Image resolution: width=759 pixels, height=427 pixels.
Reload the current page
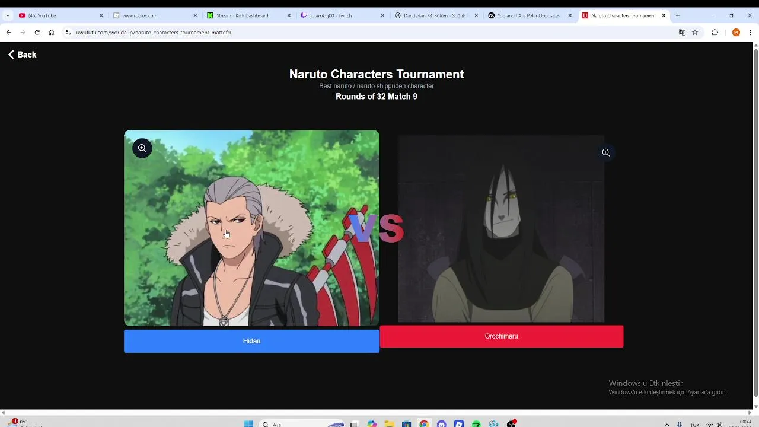coord(37,33)
